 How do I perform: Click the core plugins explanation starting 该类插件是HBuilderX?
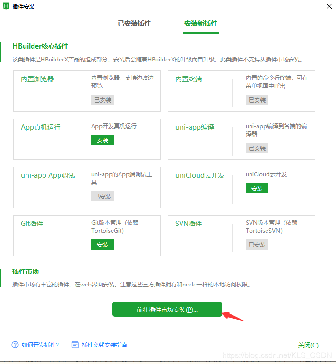[x=158, y=60]
